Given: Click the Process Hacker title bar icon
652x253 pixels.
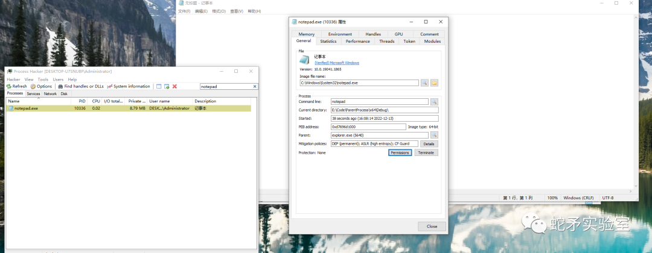Looking at the screenshot, I should [10, 71].
